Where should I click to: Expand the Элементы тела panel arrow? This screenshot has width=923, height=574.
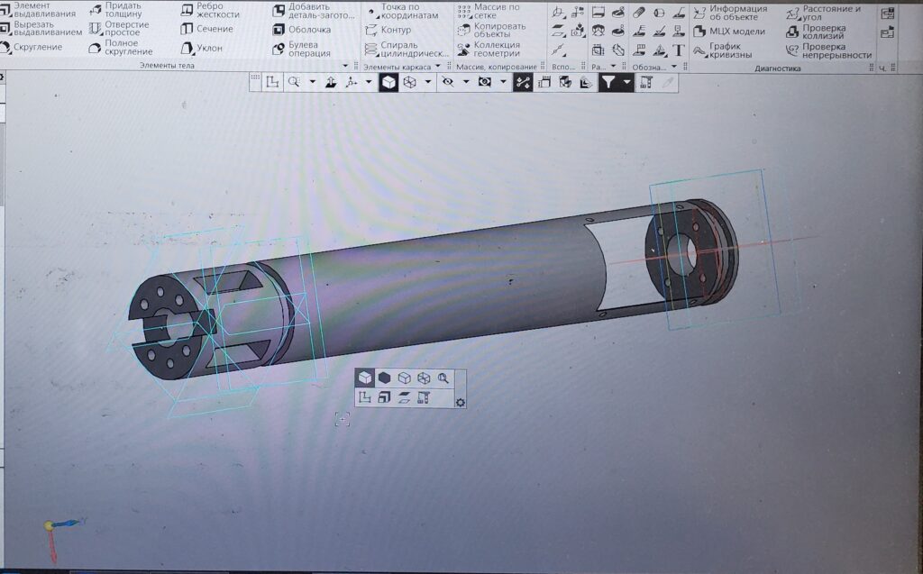coord(346,67)
